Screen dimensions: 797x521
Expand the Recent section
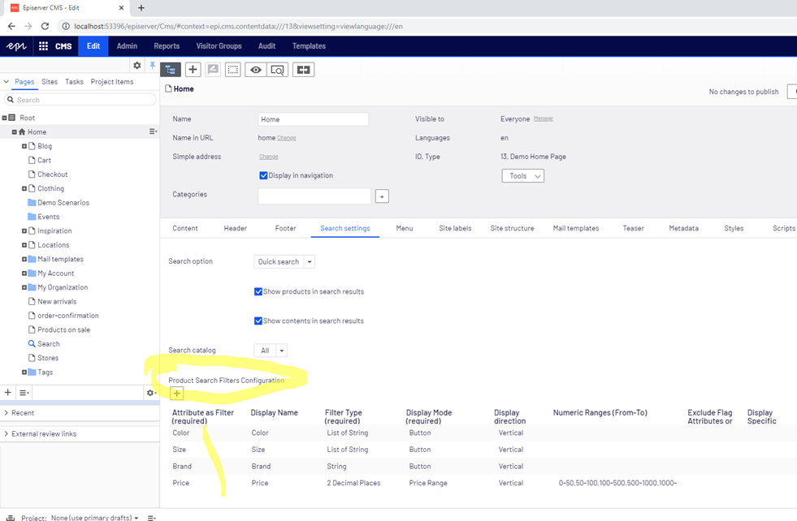pyautogui.click(x=6, y=413)
